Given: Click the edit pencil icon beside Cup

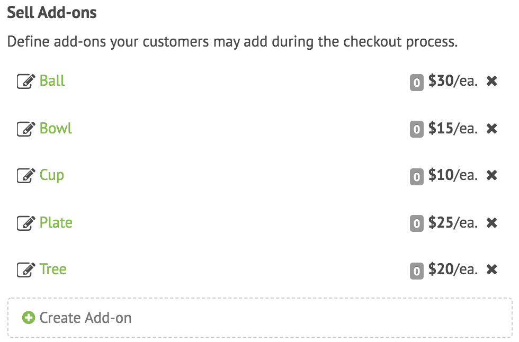Looking at the screenshot, I should point(26,176).
